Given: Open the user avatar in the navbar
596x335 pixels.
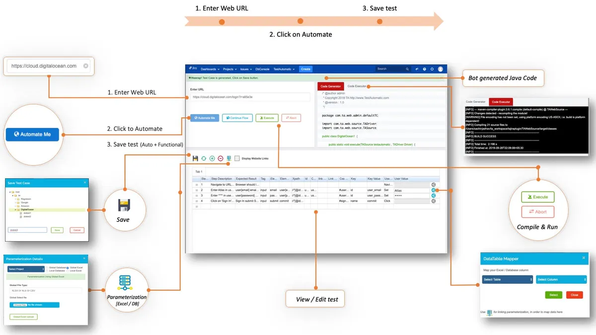Looking at the screenshot, I should (x=441, y=69).
